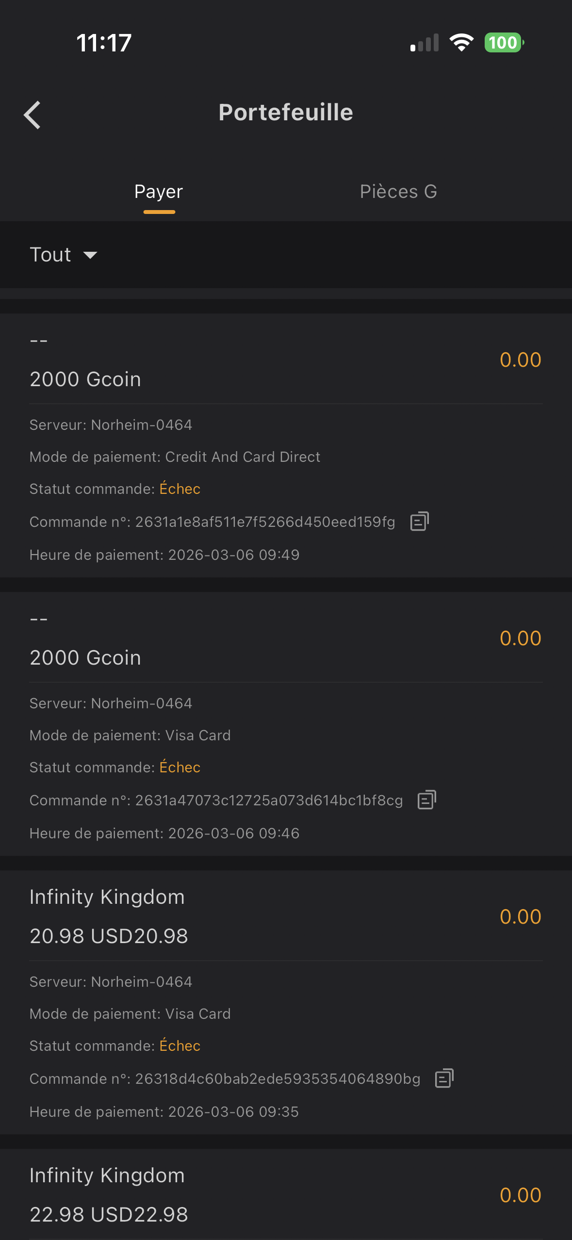Image resolution: width=572 pixels, height=1240 pixels.
Task: Tap the Wi-Fi status icon
Action: [x=461, y=43]
